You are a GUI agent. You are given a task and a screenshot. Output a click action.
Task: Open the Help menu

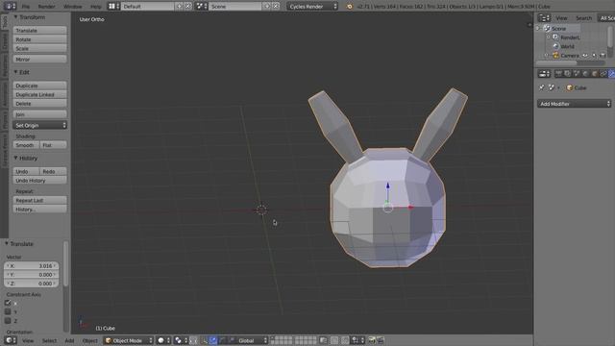pos(96,7)
